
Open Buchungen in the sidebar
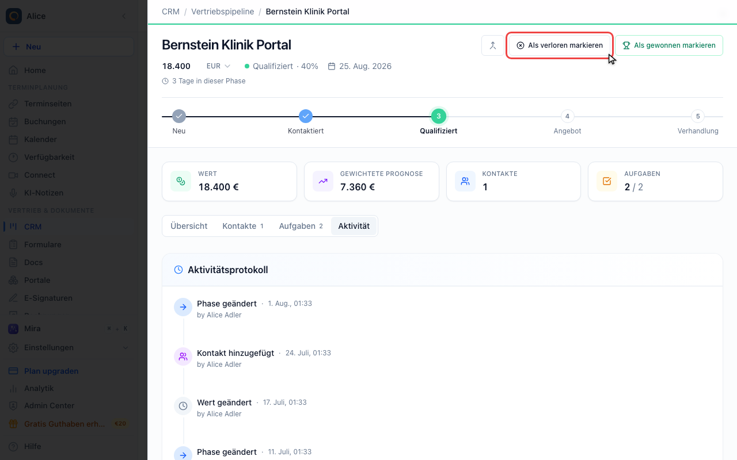(x=69, y=122)
